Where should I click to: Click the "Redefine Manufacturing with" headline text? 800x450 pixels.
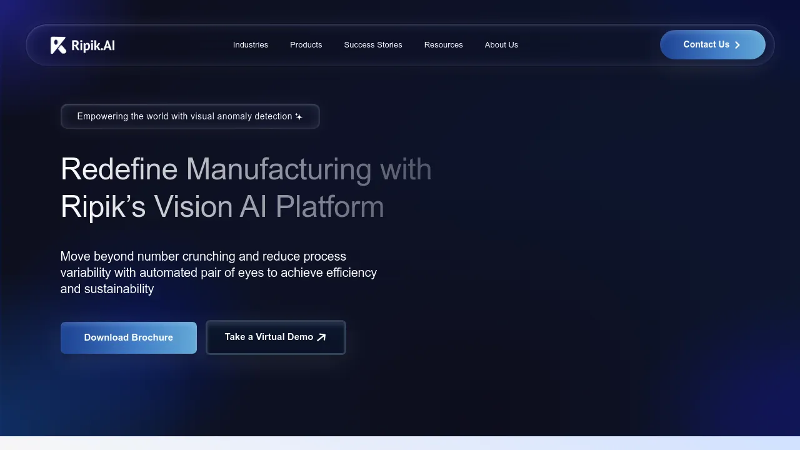pos(246,169)
